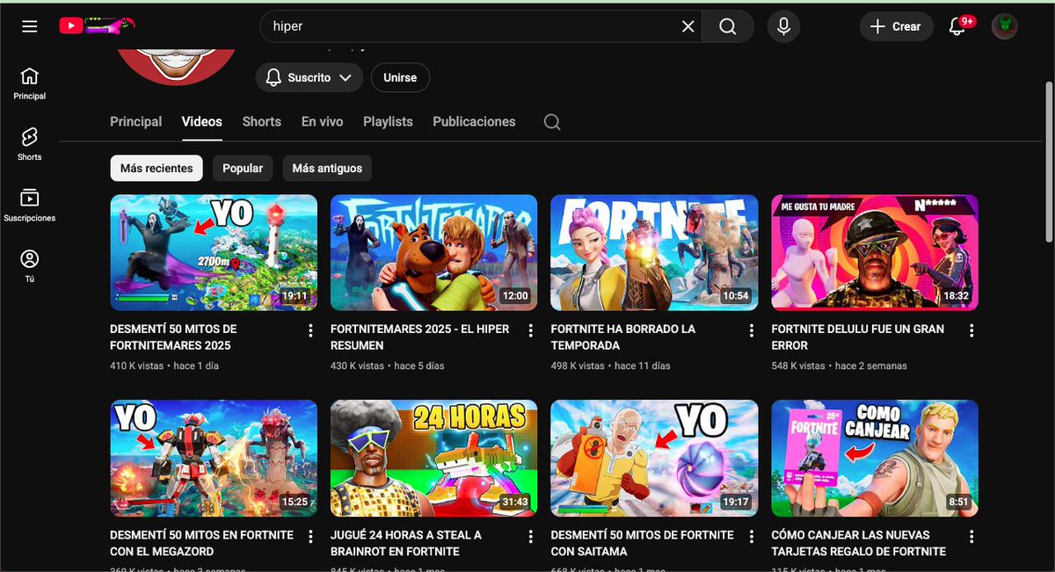The image size is (1055, 572).
Task: Open the FORTNITE DELULU thumbnail, 18:32
Action: 875,252
